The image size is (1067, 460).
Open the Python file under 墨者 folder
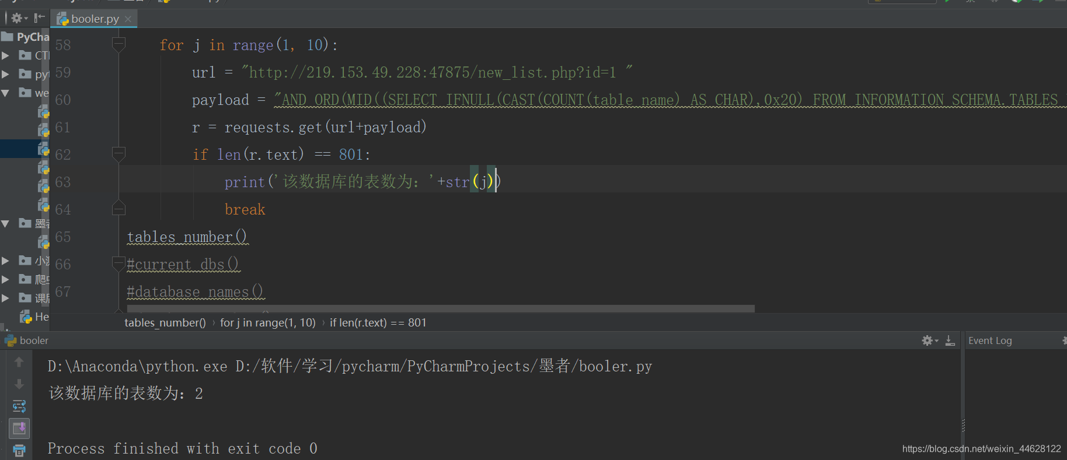(44, 241)
